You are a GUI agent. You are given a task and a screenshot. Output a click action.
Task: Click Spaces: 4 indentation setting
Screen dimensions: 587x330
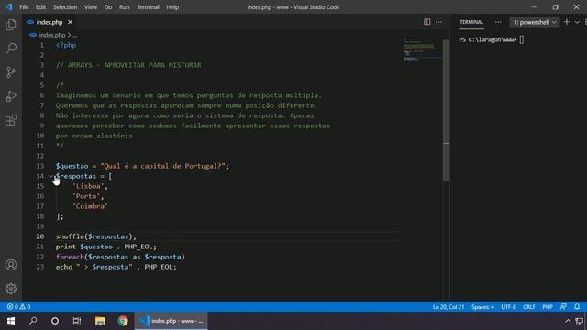(482, 307)
